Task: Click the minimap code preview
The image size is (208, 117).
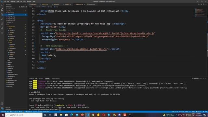Action: pos(200,13)
